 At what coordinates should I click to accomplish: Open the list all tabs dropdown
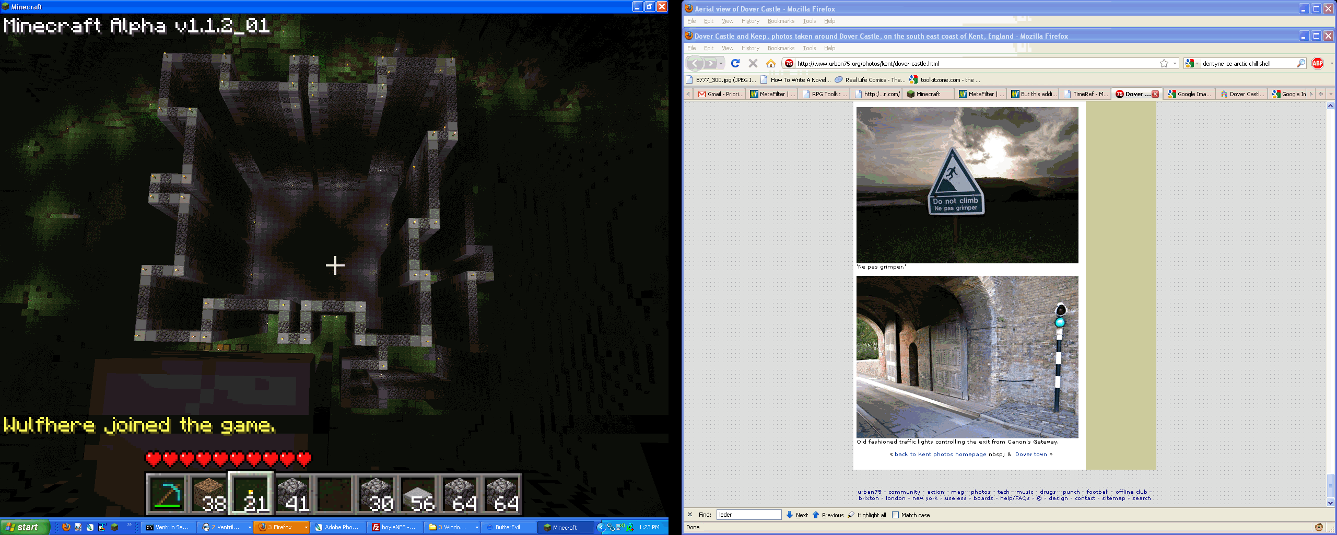[x=1331, y=94]
